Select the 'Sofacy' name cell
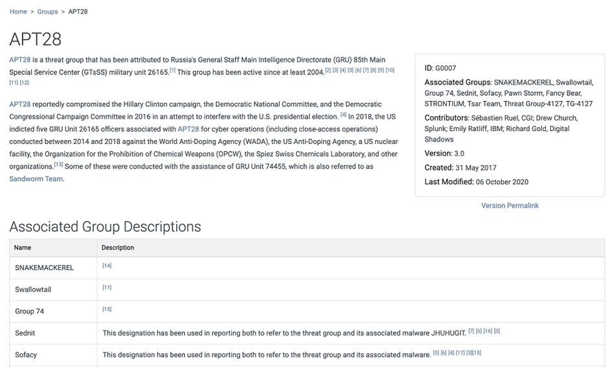The height and width of the screenshot is (368, 612). point(53,354)
